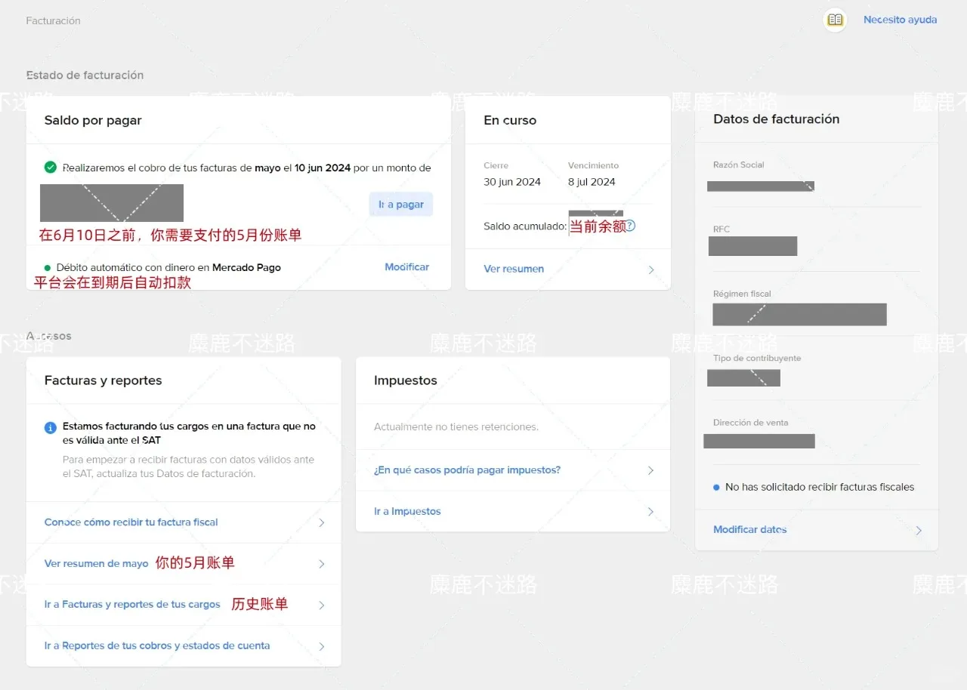The image size is (967, 690).
Task: Click the Débito automático con dinero en Mercado Pago text
Action: (168, 267)
